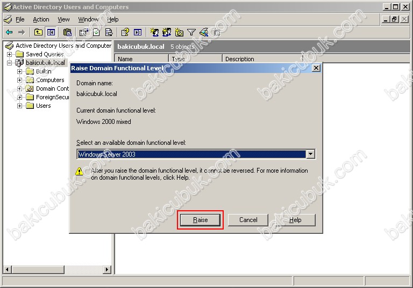The width and height of the screenshot is (413, 288).
Task: Collapse the bakicubuk.local tree node
Action: (x=10, y=63)
